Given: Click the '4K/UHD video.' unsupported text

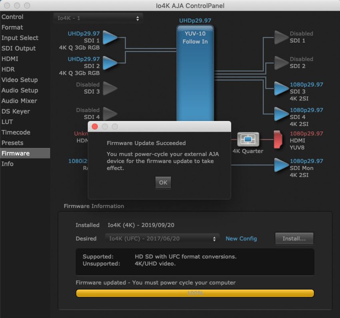Looking at the screenshot, I should pyautogui.click(x=155, y=263).
